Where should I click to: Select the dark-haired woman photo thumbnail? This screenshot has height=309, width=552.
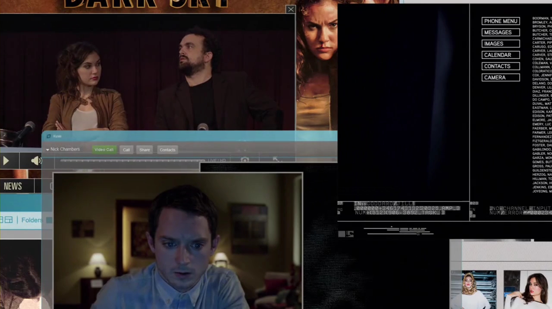528,289
